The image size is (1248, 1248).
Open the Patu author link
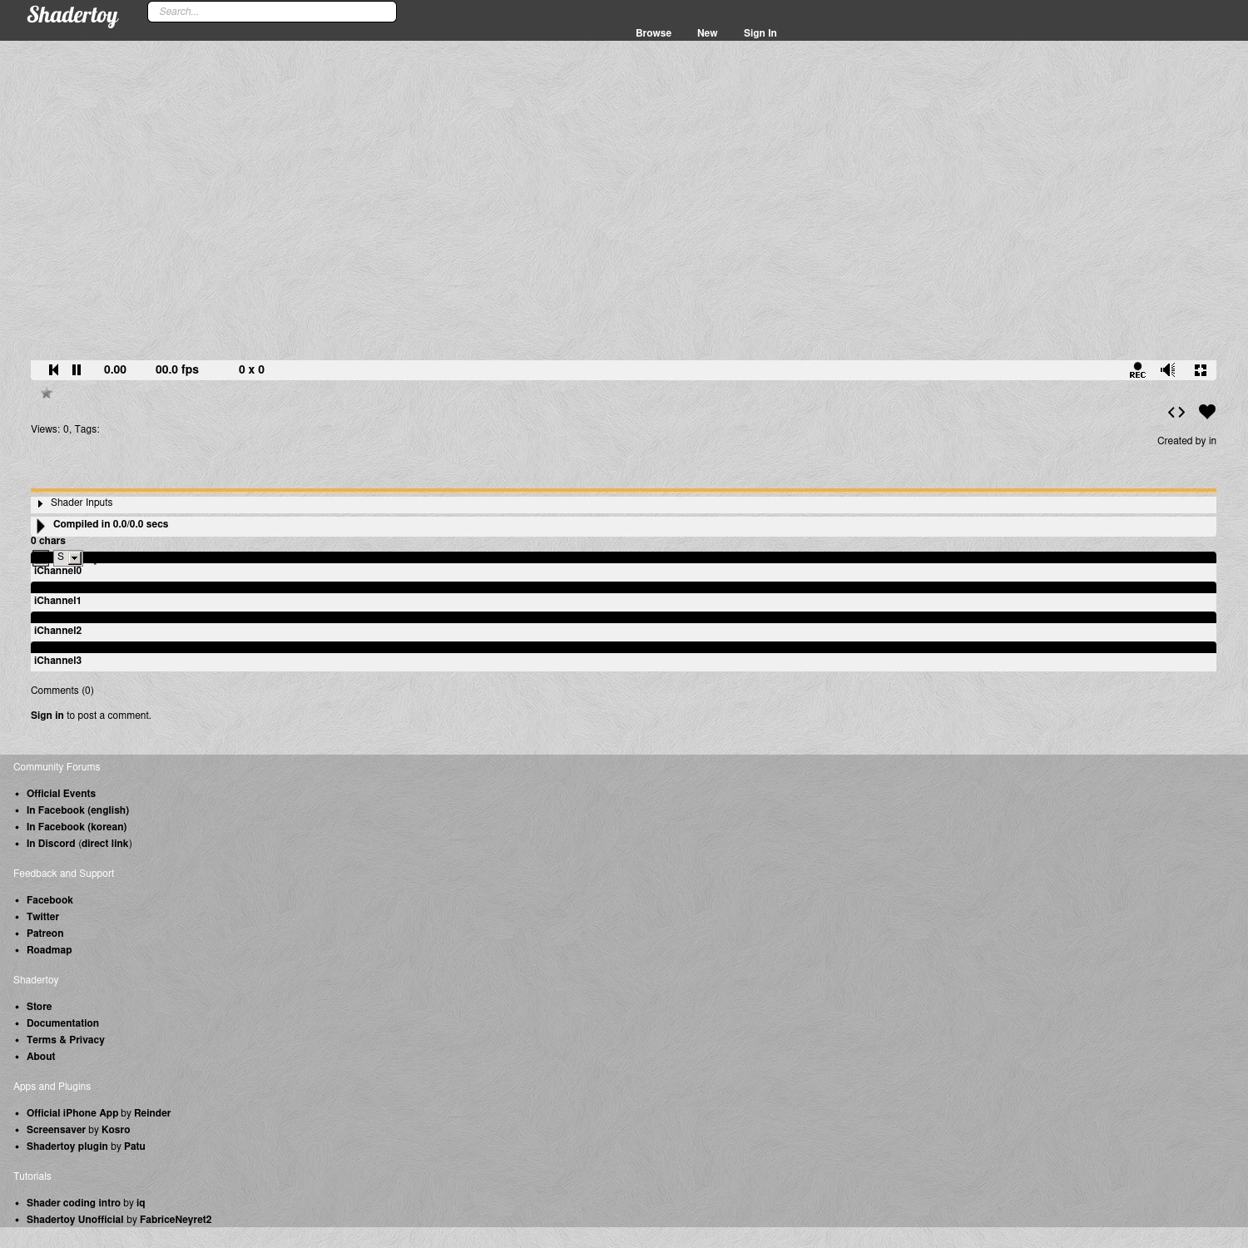click(x=135, y=1146)
